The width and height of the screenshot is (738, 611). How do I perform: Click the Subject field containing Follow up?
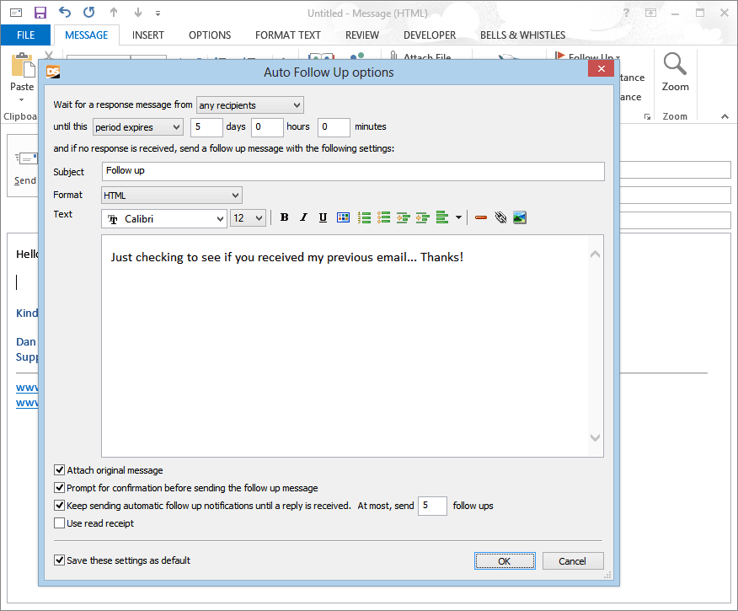click(x=353, y=171)
